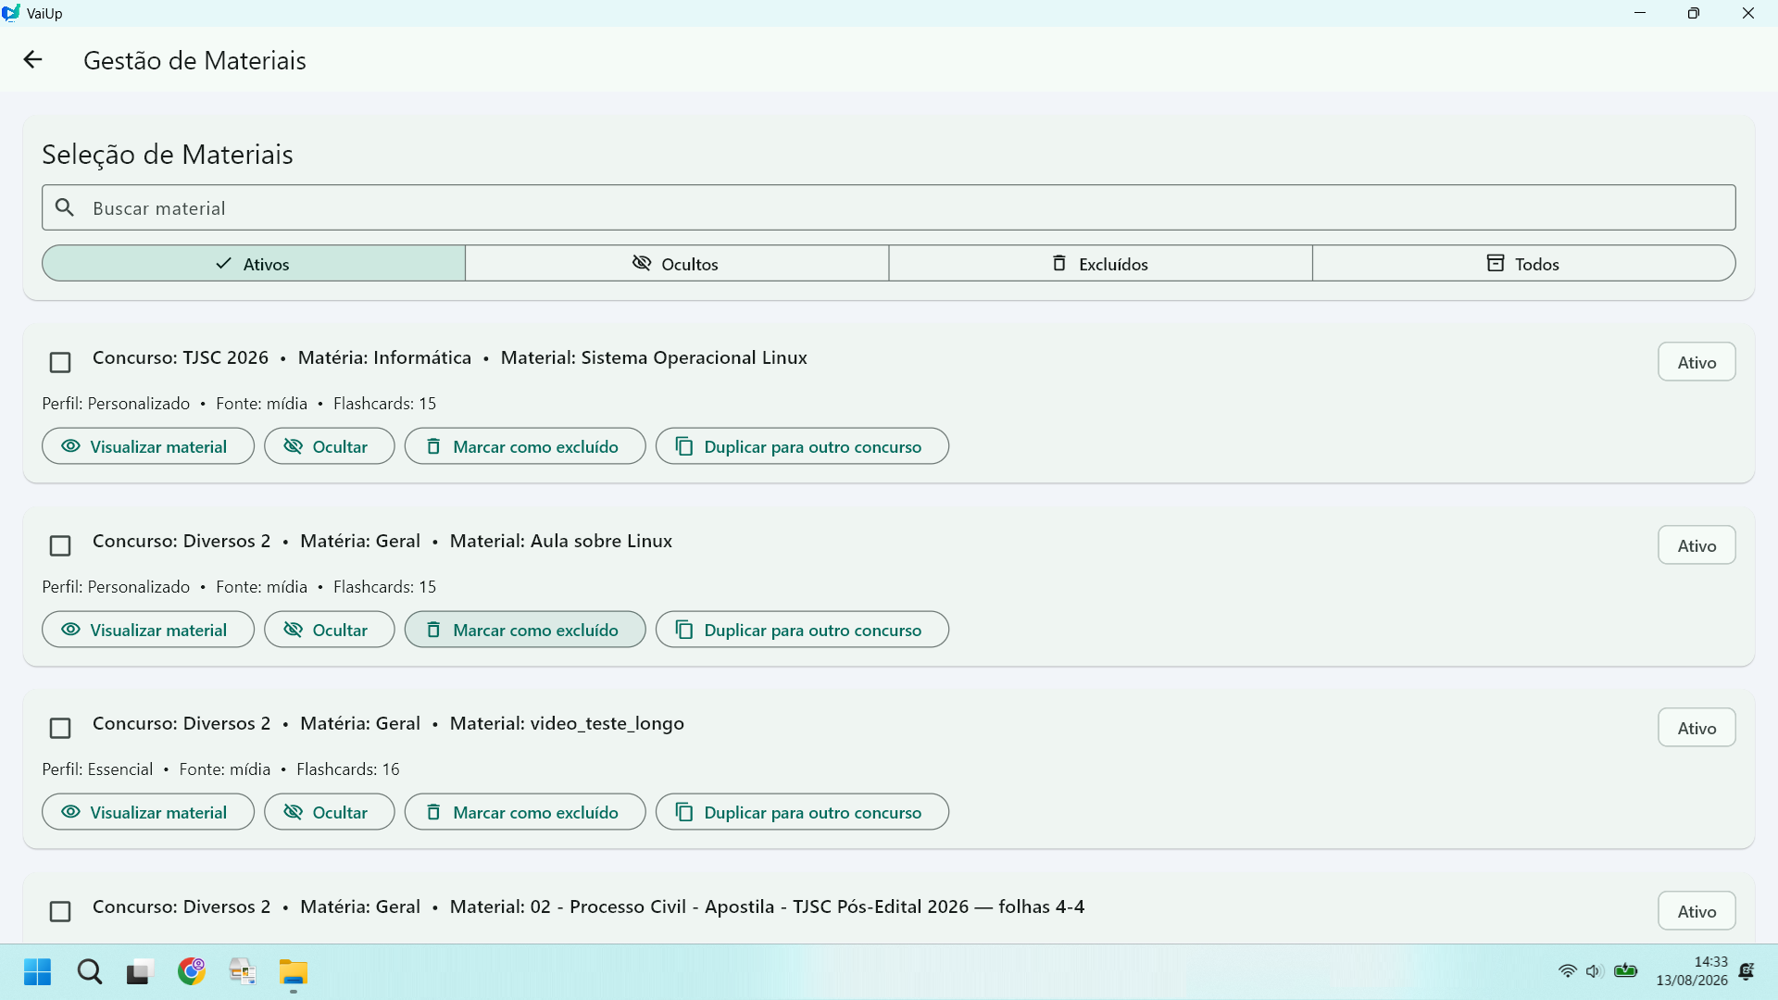Image resolution: width=1778 pixels, height=1000 pixels.
Task: Duplicate video_teste_longo to another concurso
Action: point(802,812)
